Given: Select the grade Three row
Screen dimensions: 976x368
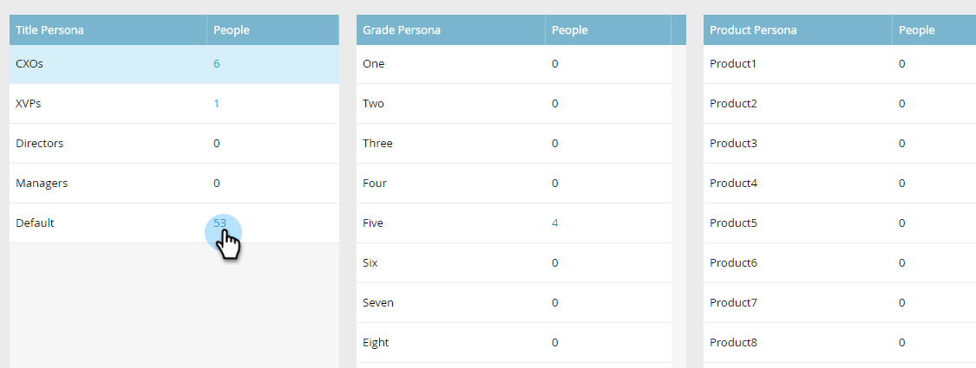Looking at the screenshot, I should click(514, 144).
